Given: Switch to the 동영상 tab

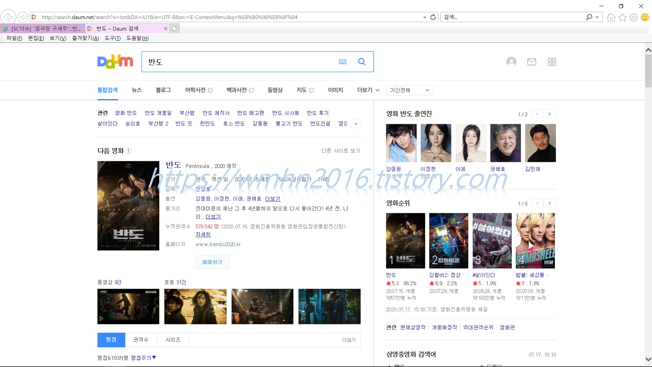Looking at the screenshot, I should pos(275,90).
